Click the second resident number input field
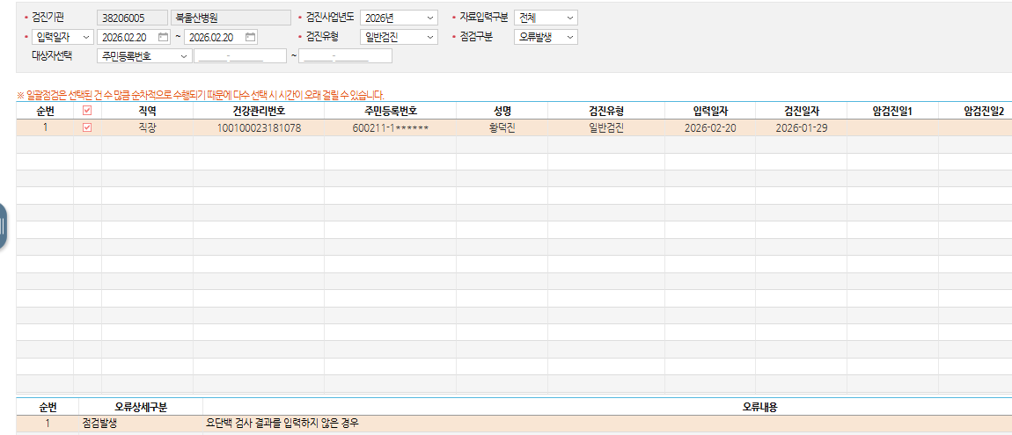Viewport: 1012px width, 435px height. tap(345, 56)
